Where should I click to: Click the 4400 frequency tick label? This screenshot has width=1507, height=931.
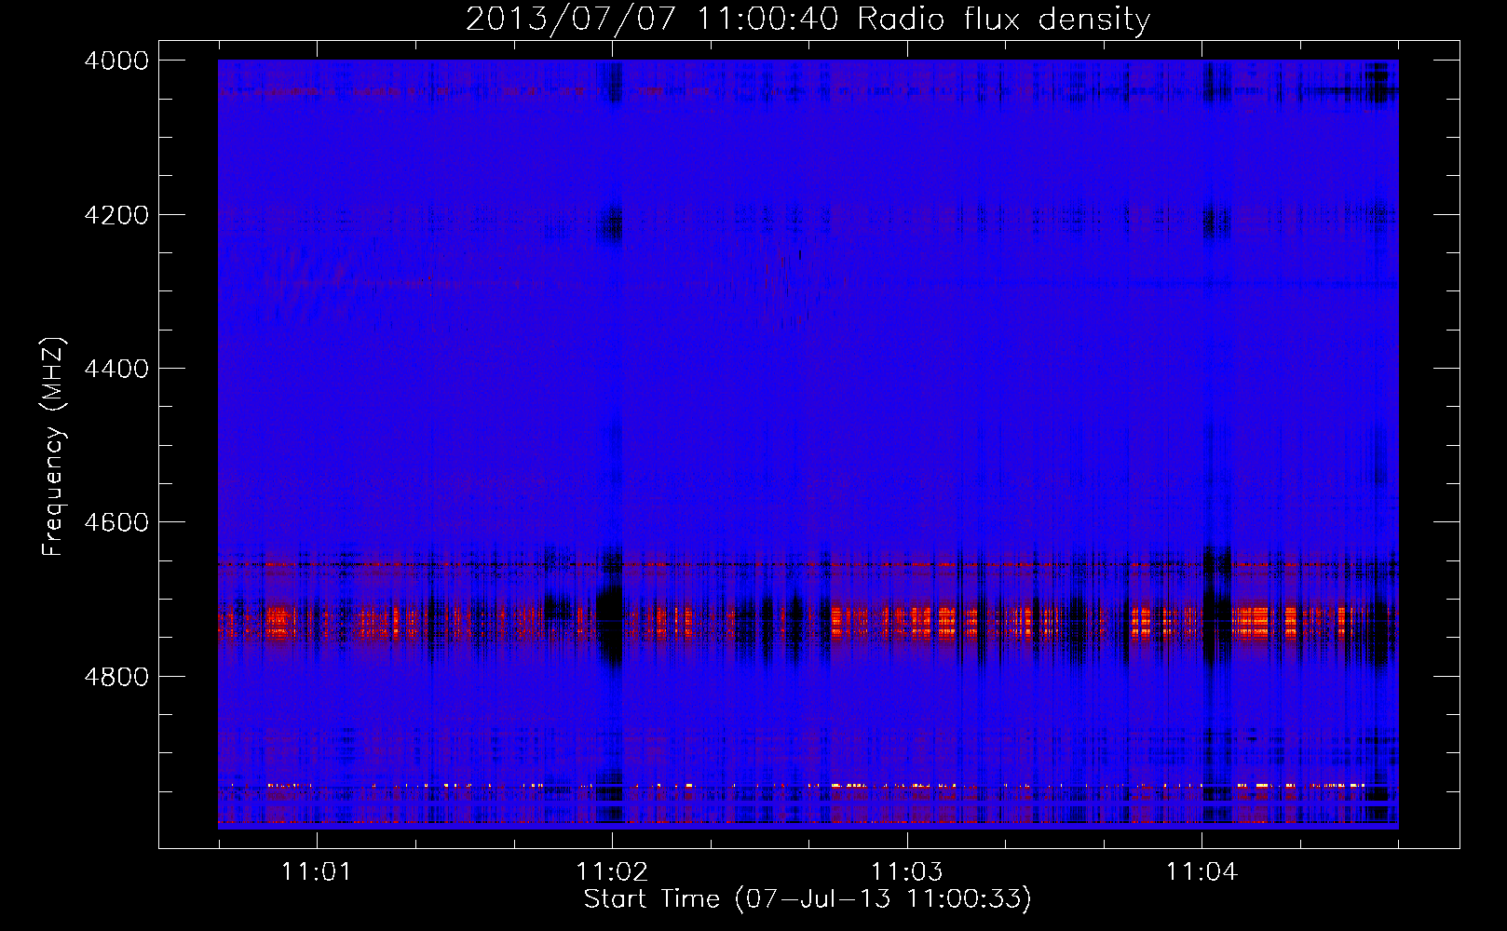pyautogui.click(x=116, y=369)
